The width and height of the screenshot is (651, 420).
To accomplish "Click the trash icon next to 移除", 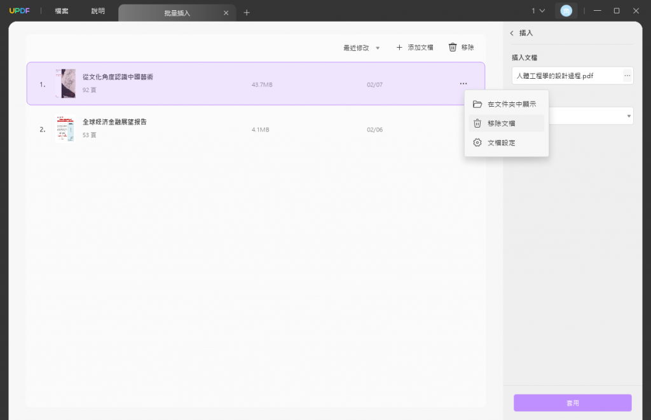I will click(x=453, y=47).
